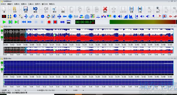Apply Fade Out (falling triangle speaker icon)
Screen dimensions: 177x95
[x=131, y=17]
